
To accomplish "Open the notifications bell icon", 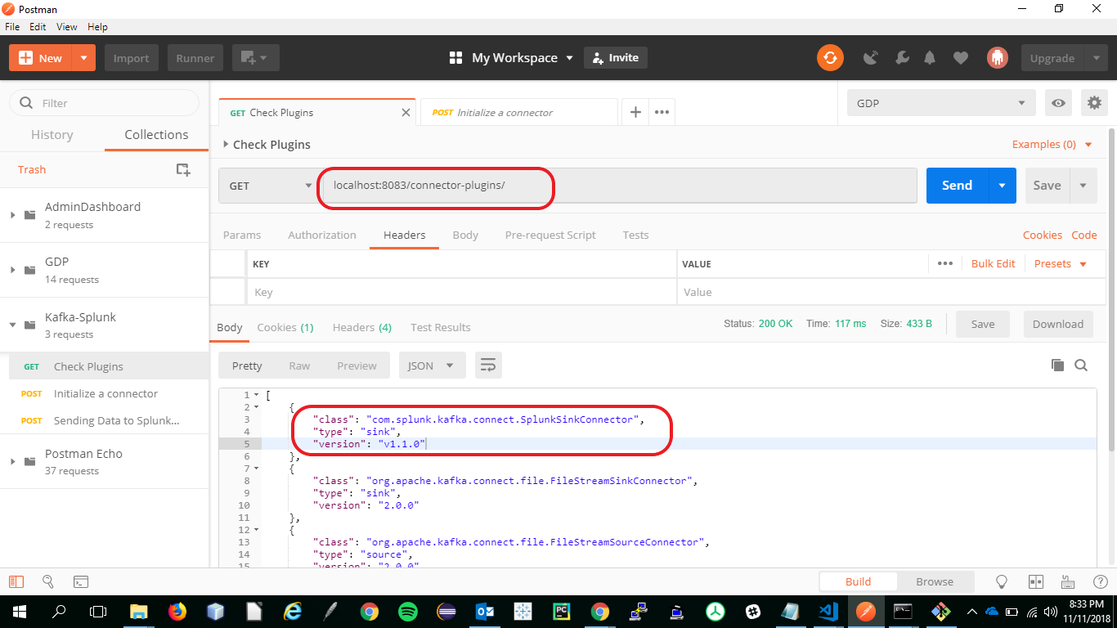I will (x=930, y=58).
